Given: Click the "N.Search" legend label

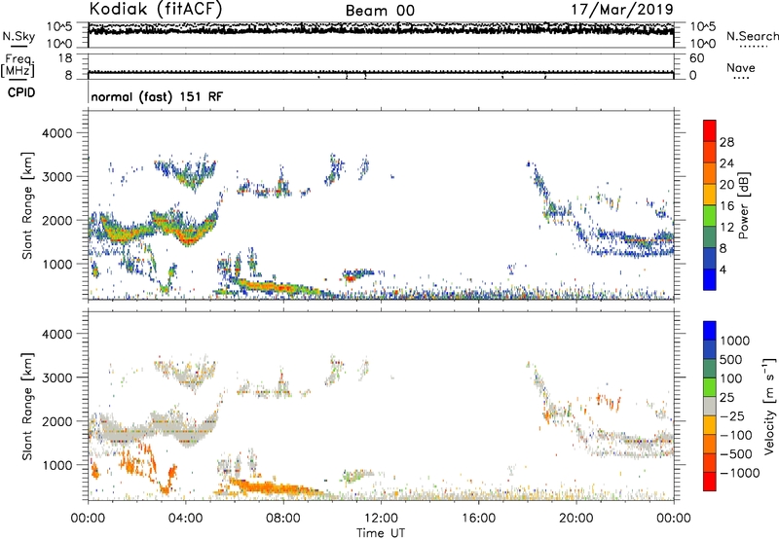Looking at the screenshot, I should (752, 36).
